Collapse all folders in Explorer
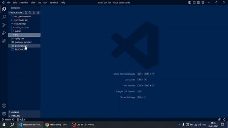The height and width of the screenshot is (128, 228). click(x=38, y=13)
